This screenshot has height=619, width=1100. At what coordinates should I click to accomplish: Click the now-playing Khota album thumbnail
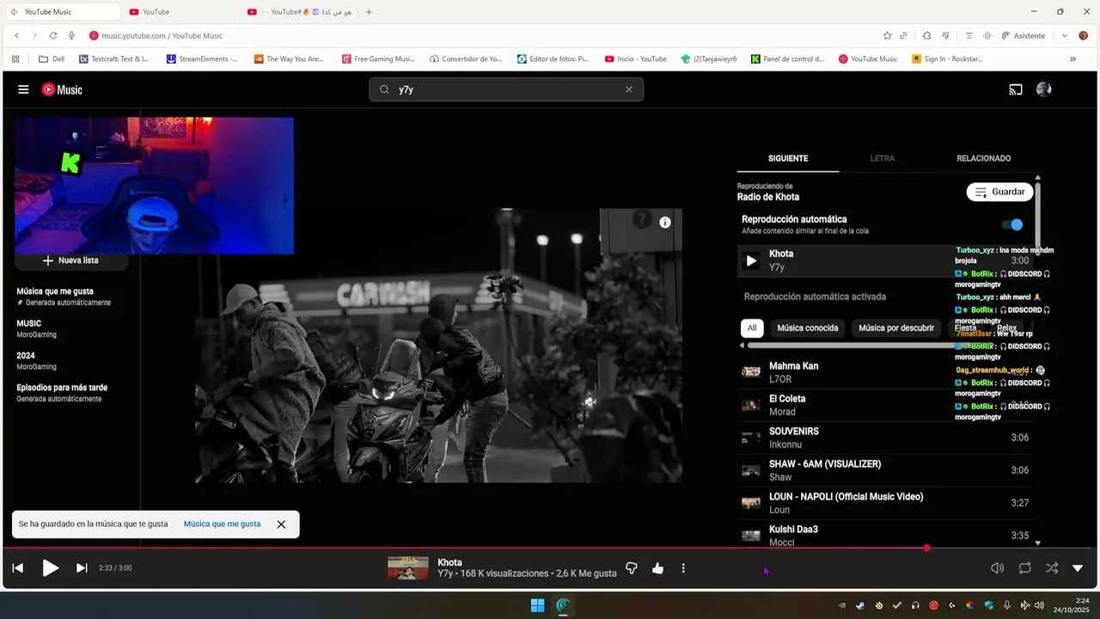(407, 568)
